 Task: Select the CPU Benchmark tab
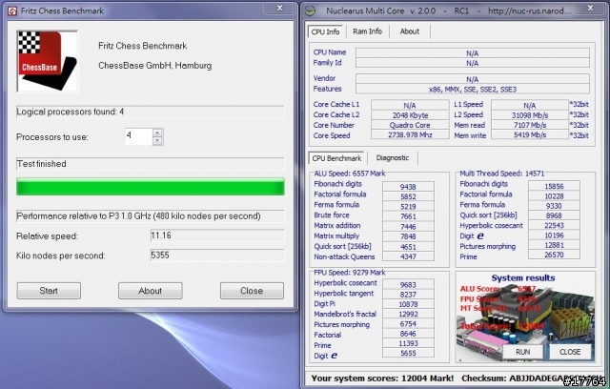(336, 158)
